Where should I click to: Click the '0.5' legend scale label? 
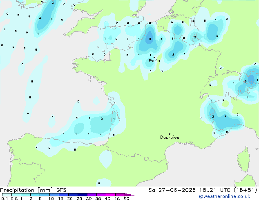coord(14,198)
